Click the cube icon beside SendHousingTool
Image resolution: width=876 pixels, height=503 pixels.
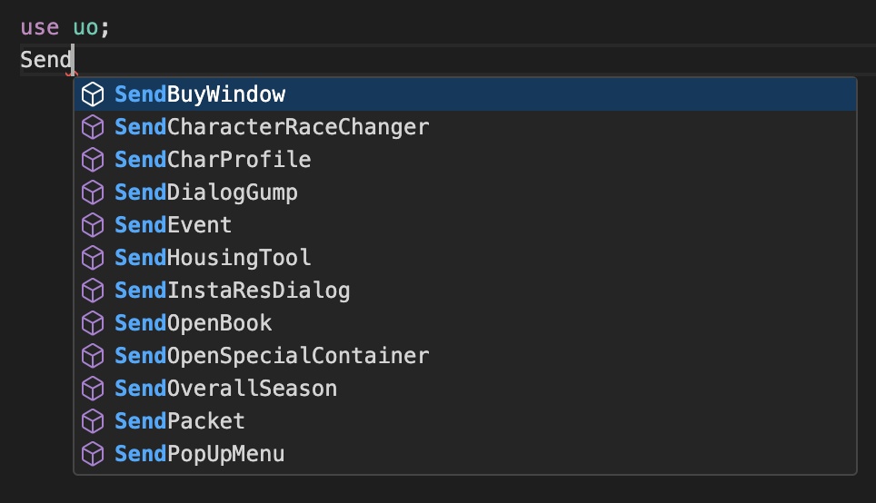click(93, 258)
